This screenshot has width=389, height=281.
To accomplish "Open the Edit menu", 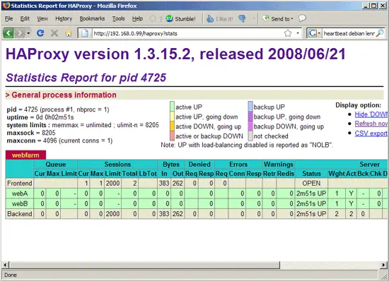I will [25, 18].
